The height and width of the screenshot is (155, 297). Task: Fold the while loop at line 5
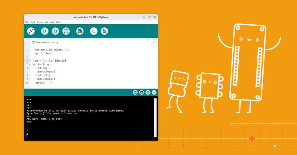coord(30,64)
